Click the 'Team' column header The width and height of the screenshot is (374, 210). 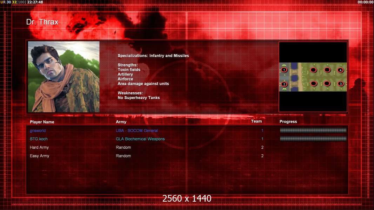(x=256, y=121)
